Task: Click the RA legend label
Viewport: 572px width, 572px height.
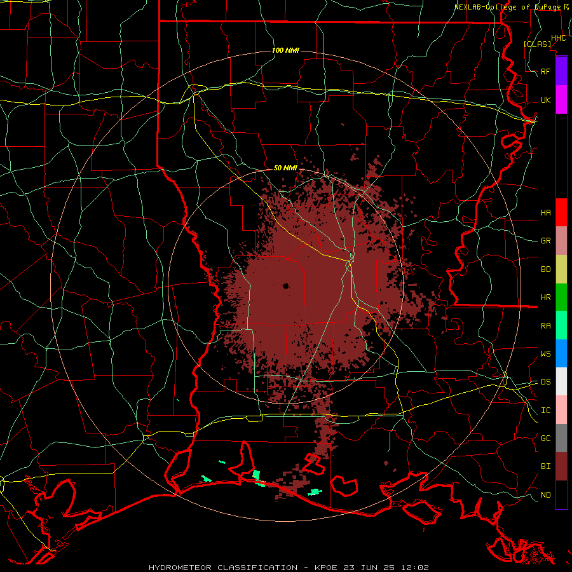Action: point(545,326)
